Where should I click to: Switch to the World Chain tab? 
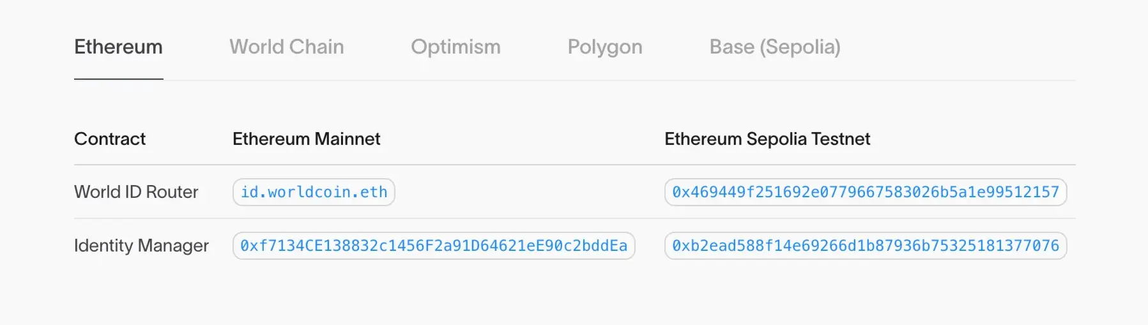[286, 47]
